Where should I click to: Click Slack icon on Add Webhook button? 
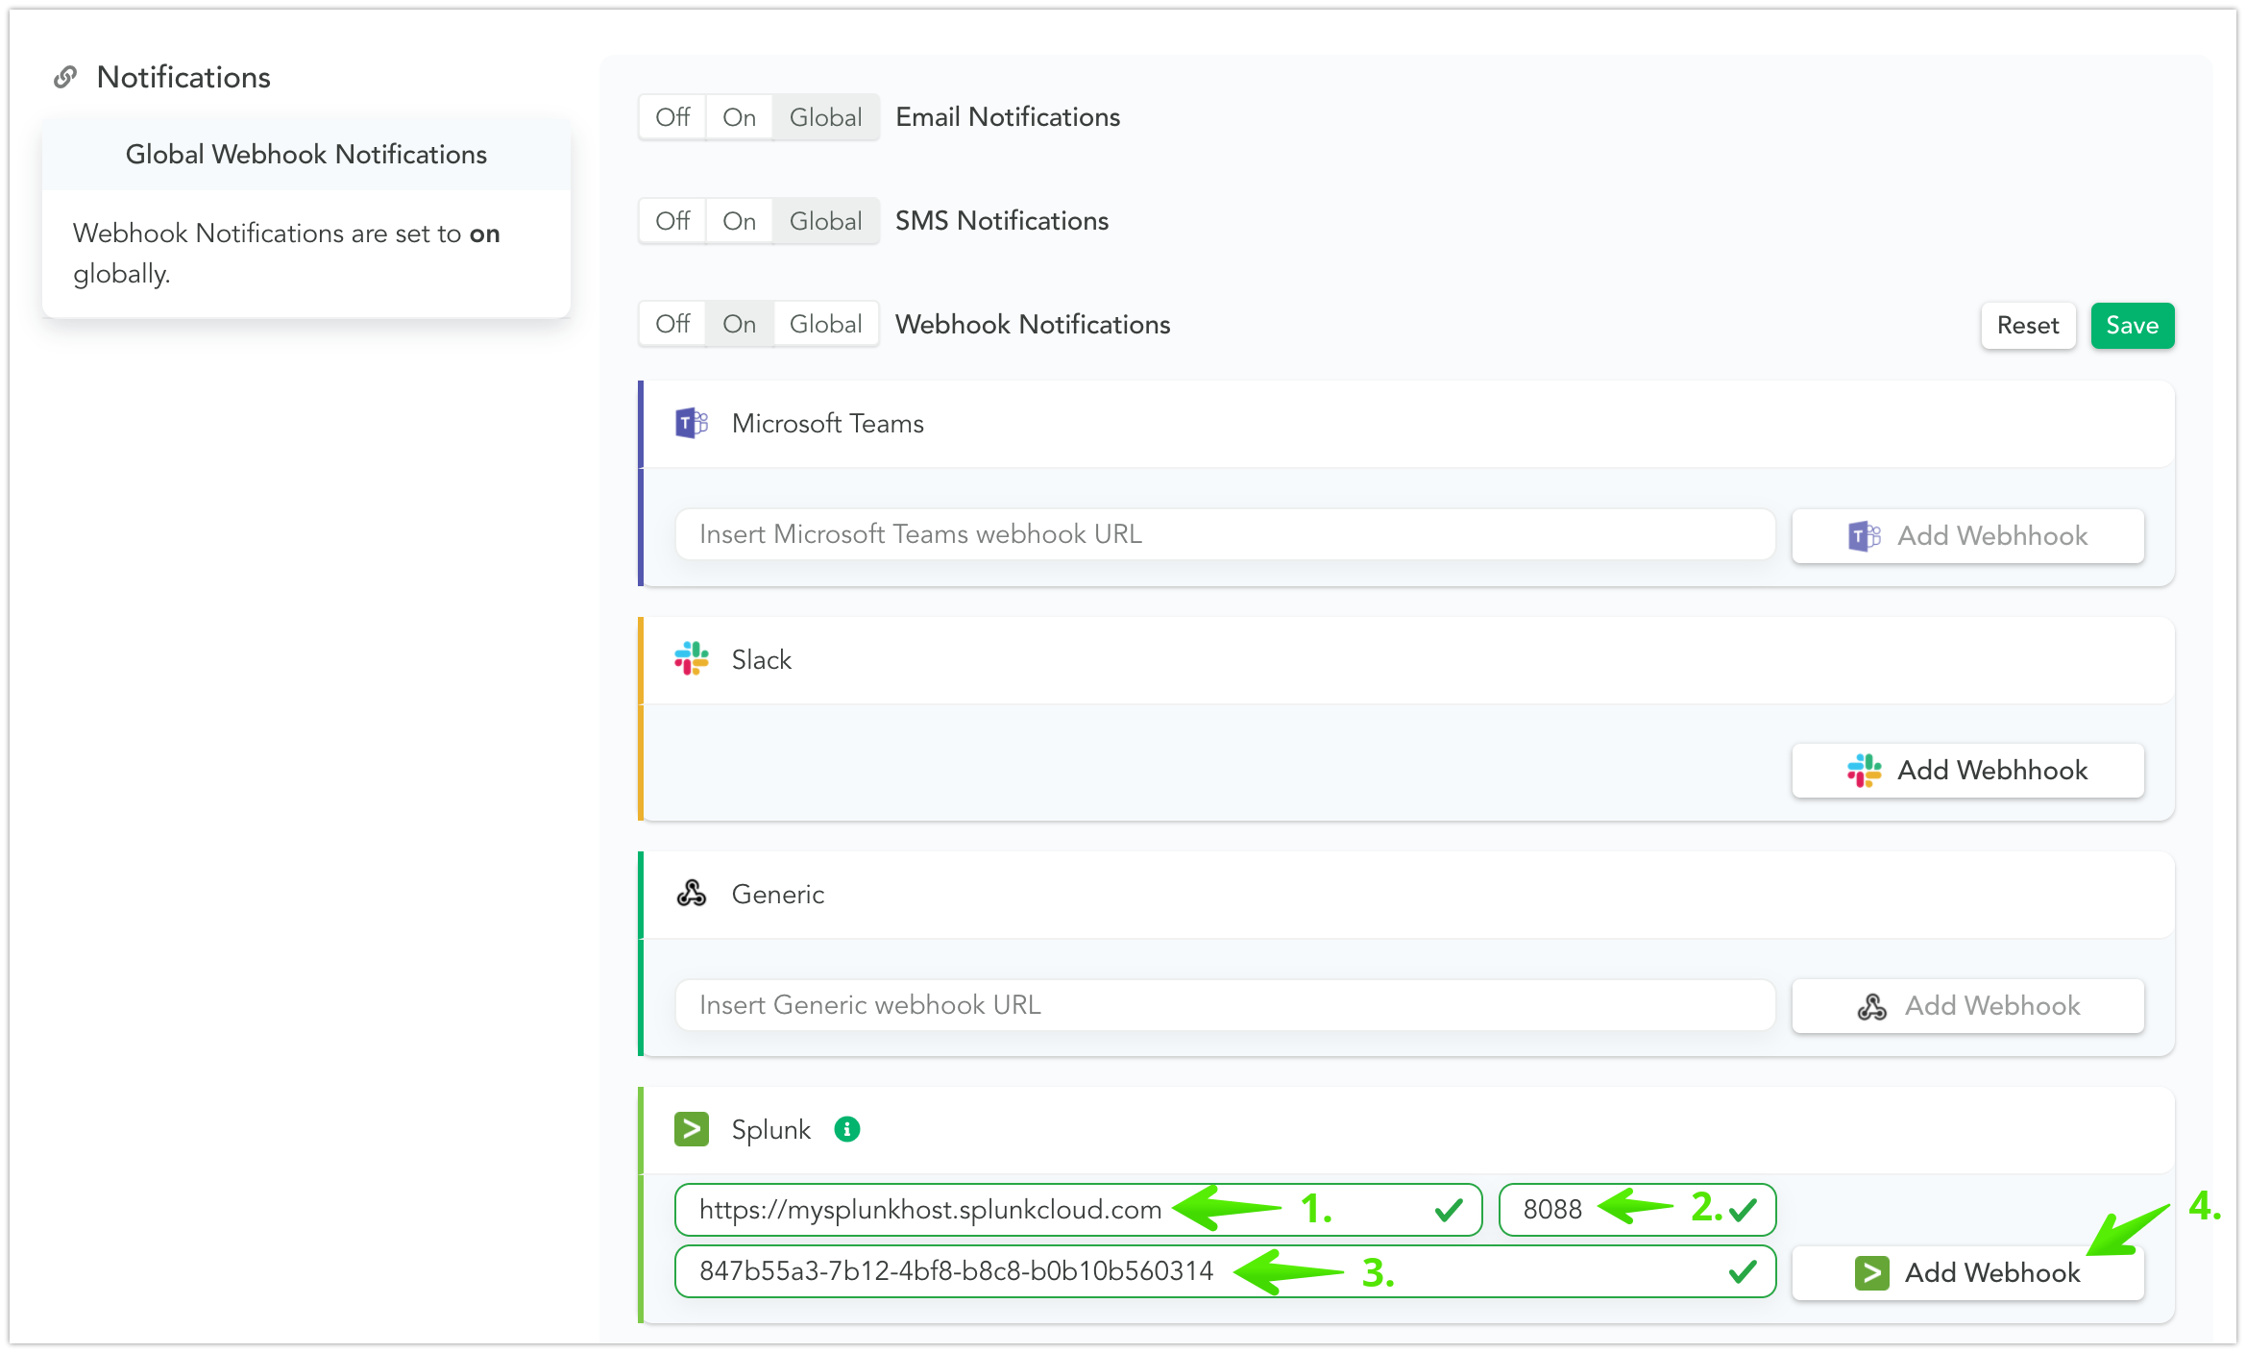(1864, 770)
